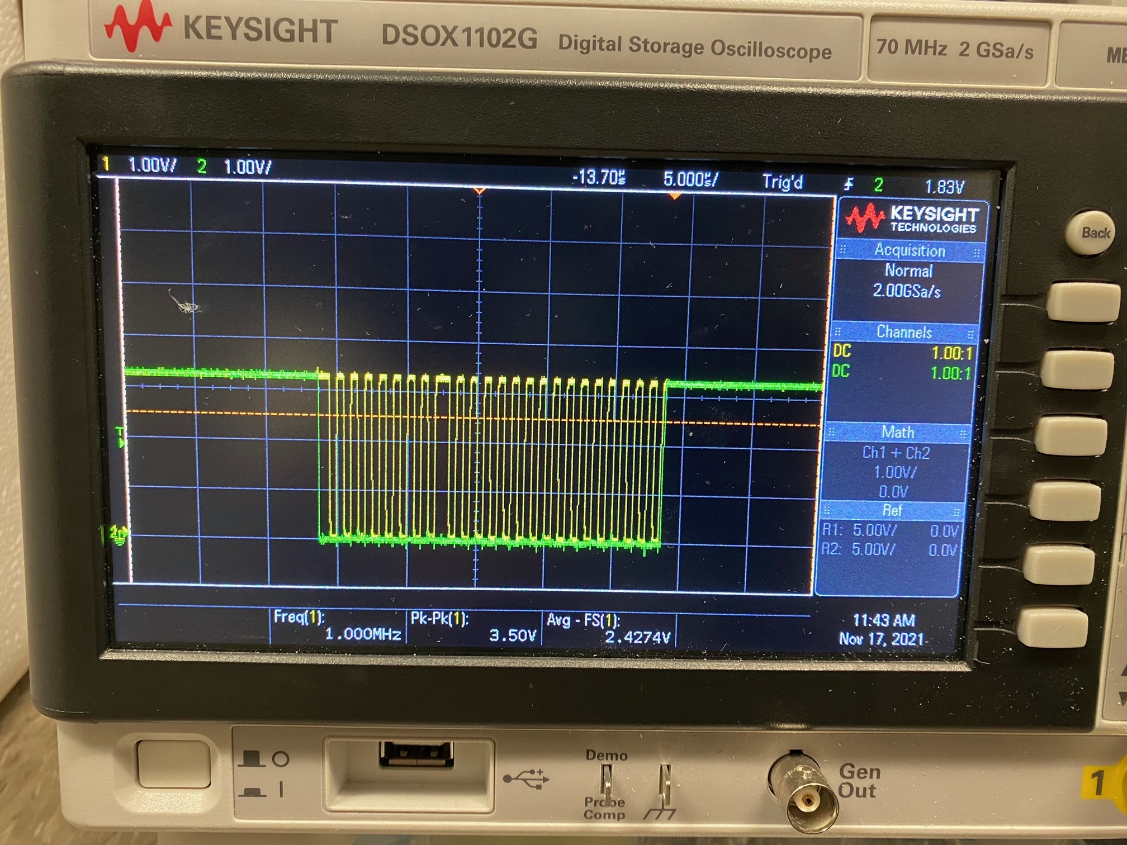
Task: Select the Keysight Technologies logo on screen
Action: point(912,219)
